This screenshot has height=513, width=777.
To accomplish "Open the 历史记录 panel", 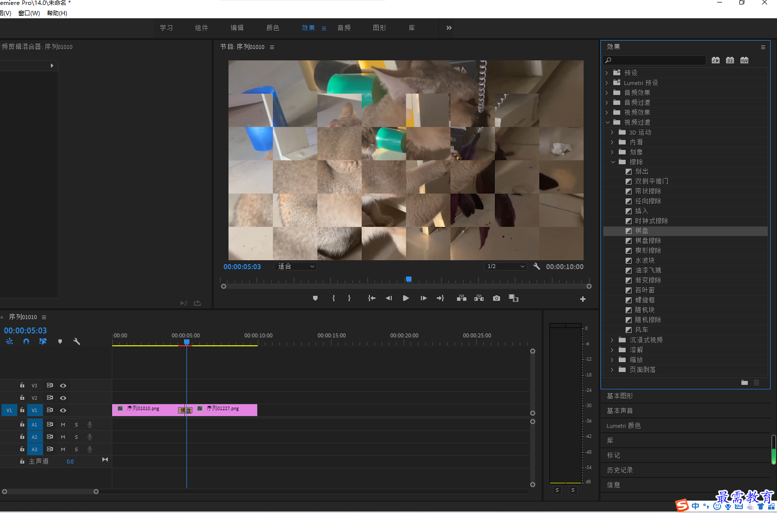I will pos(620,470).
